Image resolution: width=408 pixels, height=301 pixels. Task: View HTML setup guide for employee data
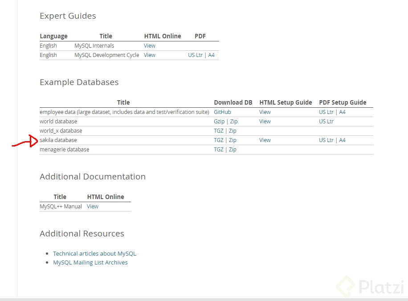(x=265, y=112)
